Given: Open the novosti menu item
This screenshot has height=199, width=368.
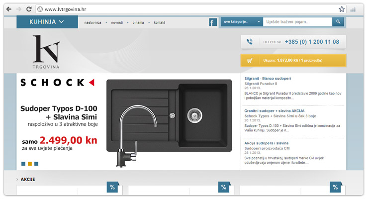Looking at the screenshot, I should tap(117, 22).
